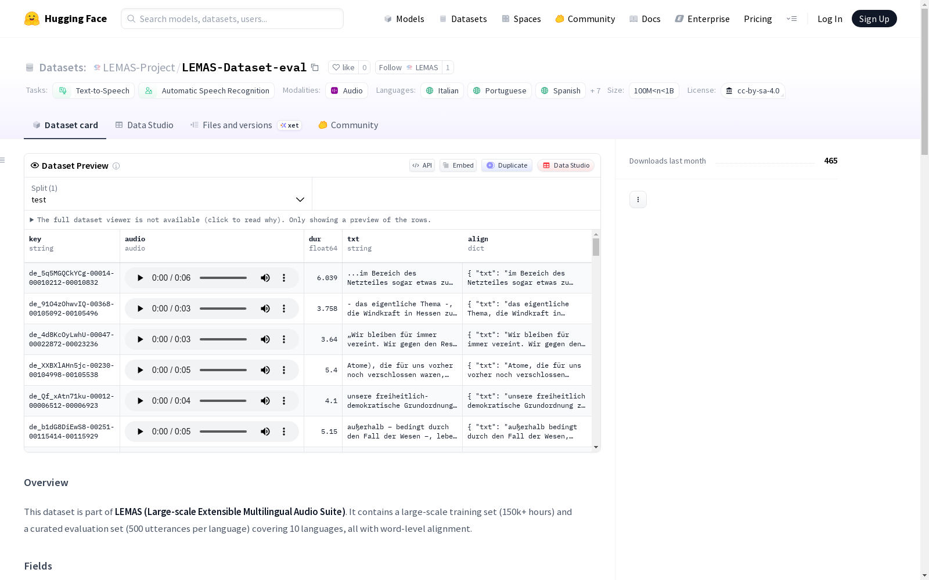The height and width of the screenshot is (580, 929).
Task: Click the Audio modality tag
Action: [347, 90]
